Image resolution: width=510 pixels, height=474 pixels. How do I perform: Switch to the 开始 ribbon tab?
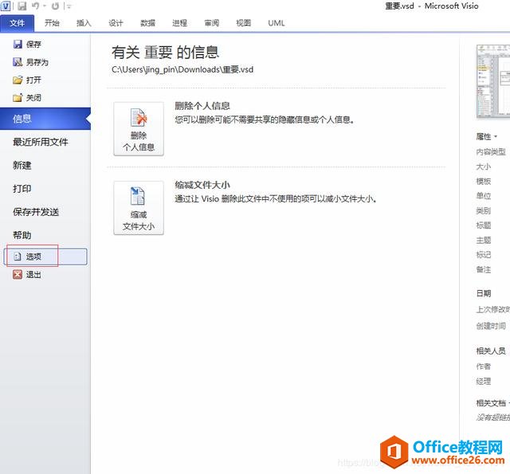(52, 23)
